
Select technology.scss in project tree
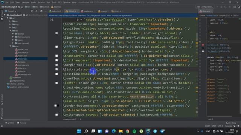[x=23, y=75]
